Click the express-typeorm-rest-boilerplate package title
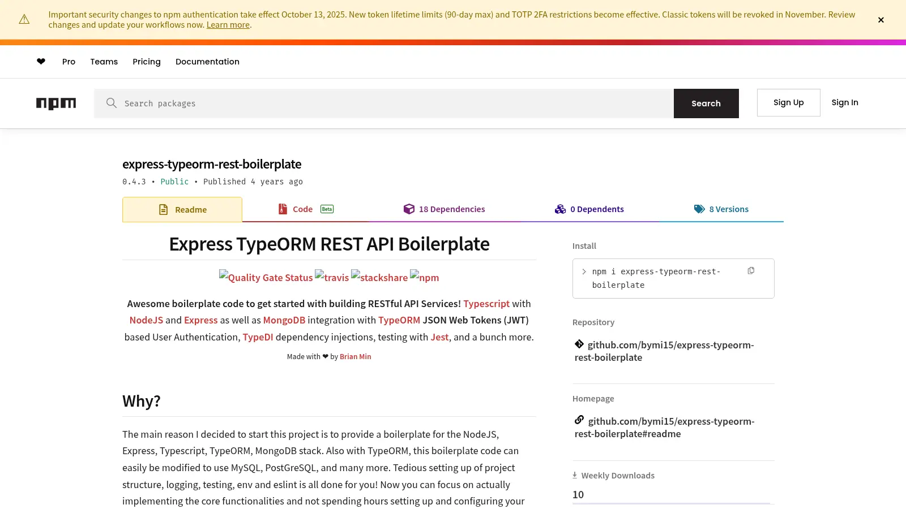Image resolution: width=906 pixels, height=509 pixels. [212, 164]
